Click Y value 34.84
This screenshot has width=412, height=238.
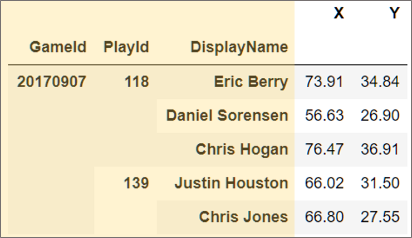tap(380, 82)
